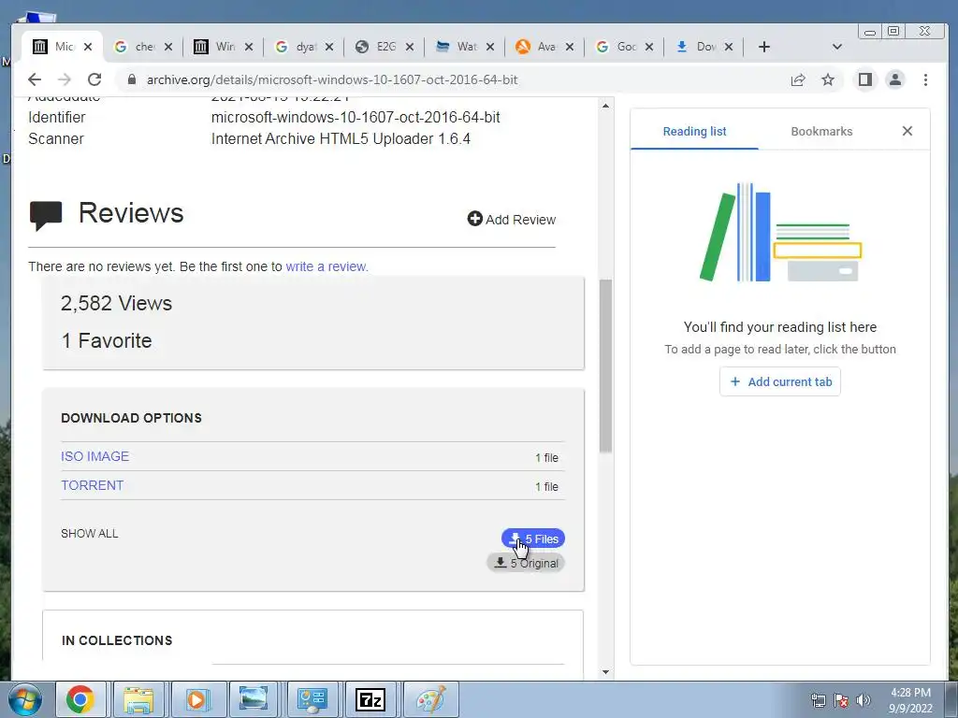Open the picture viewer taskbar icon

(x=254, y=699)
